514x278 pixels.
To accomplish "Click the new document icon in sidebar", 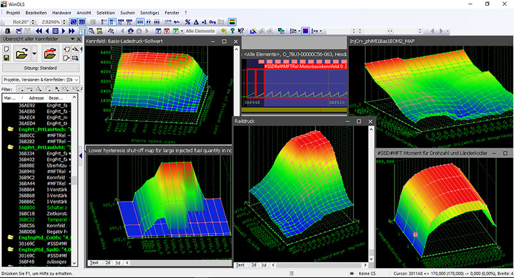I will click(6, 49).
